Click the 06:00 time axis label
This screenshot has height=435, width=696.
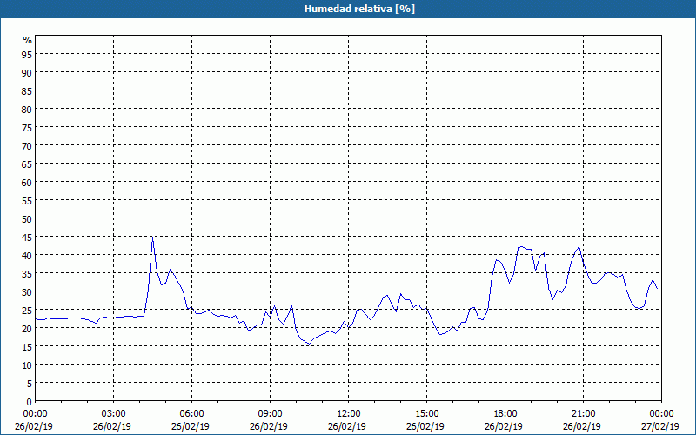click(191, 414)
